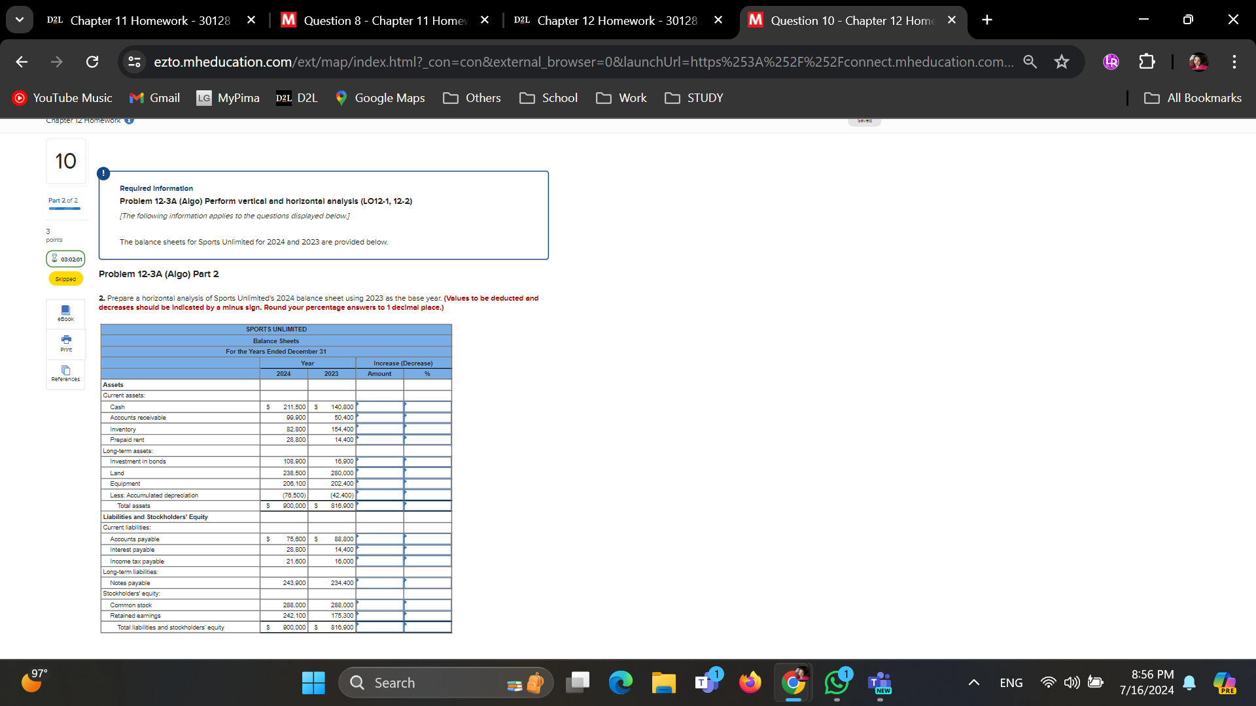Click the info icon beside Chapter 12 Homework

coord(128,120)
